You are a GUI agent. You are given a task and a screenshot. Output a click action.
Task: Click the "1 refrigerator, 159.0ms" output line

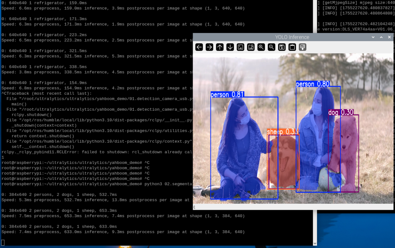(58, 3)
